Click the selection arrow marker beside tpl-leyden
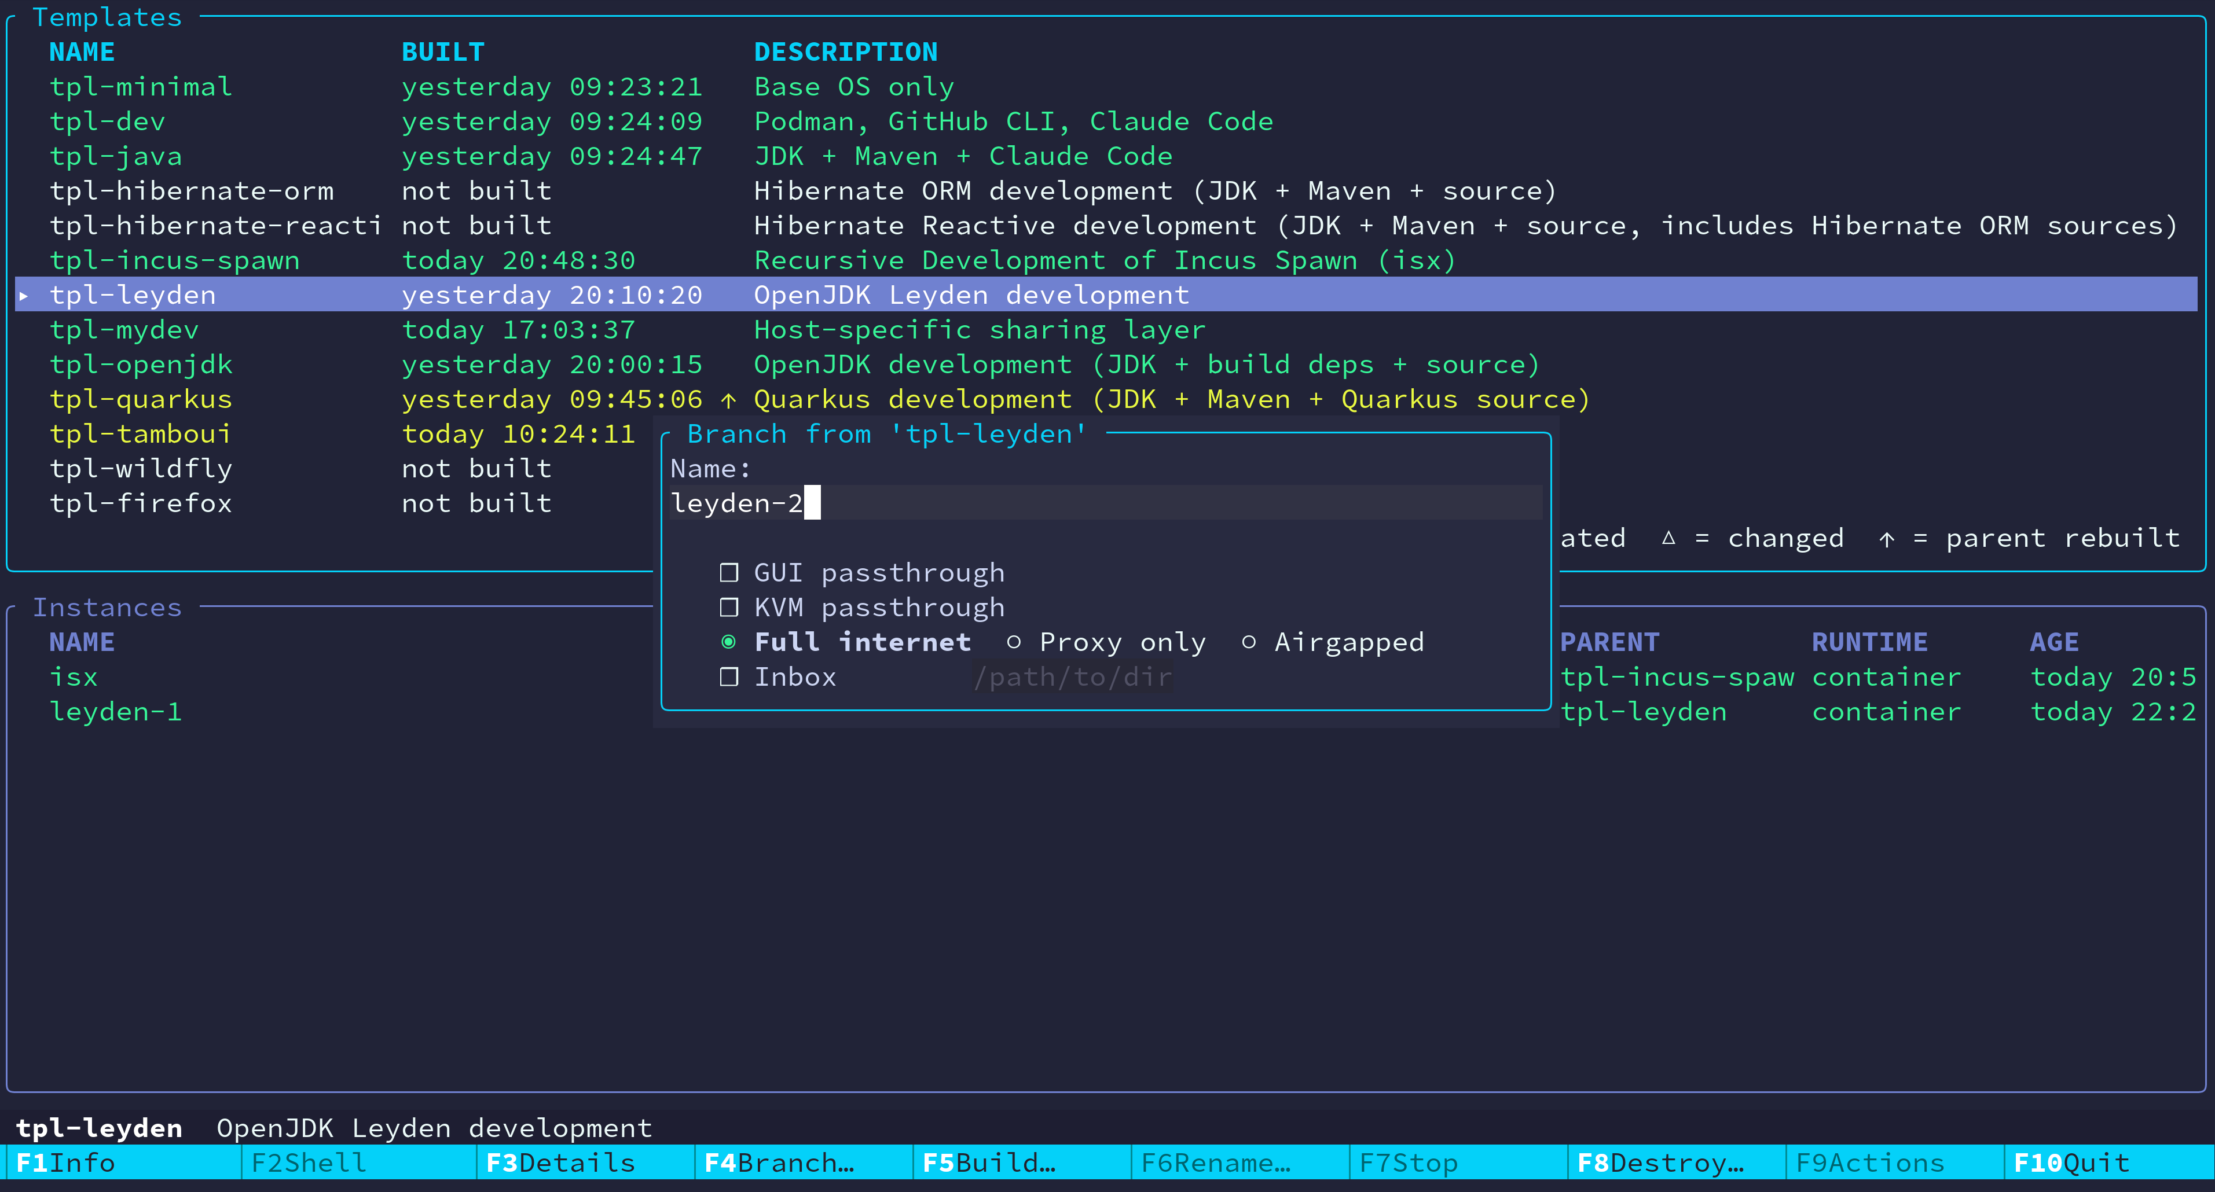The image size is (2215, 1192). (x=24, y=296)
